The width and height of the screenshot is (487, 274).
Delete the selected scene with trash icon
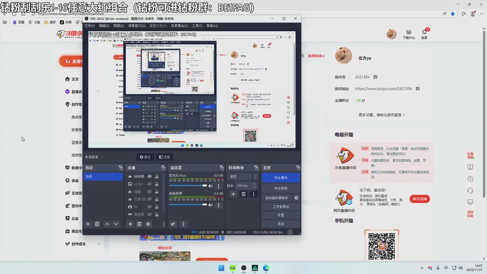point(97,224)
